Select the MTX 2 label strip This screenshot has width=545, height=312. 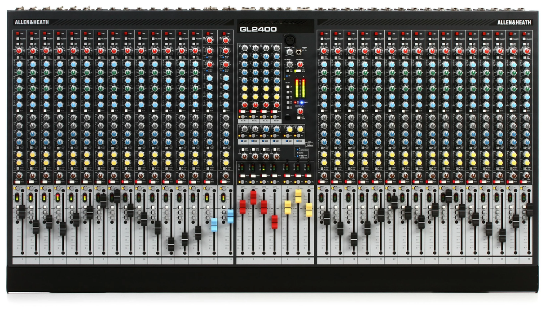[x=254, y=121]
